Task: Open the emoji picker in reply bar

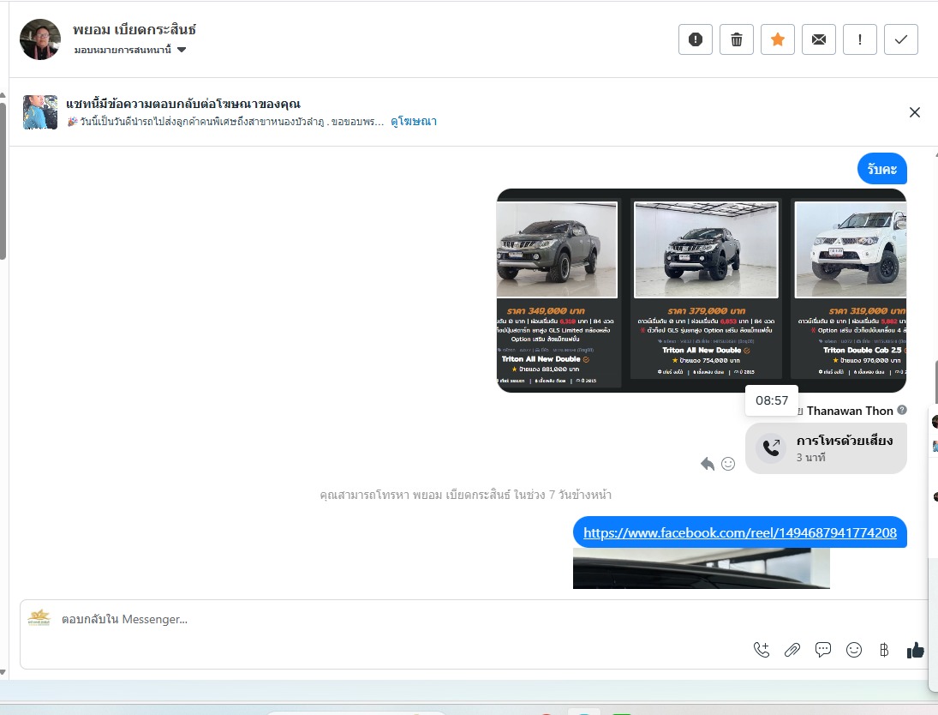Action: coord(854,650)
